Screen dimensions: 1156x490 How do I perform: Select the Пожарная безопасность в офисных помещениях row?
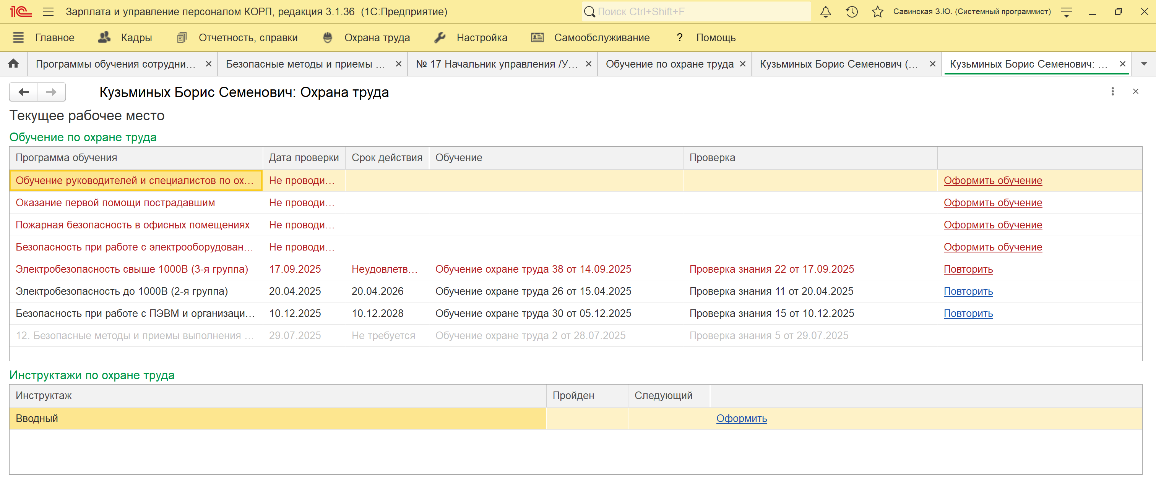pos(132,225)
